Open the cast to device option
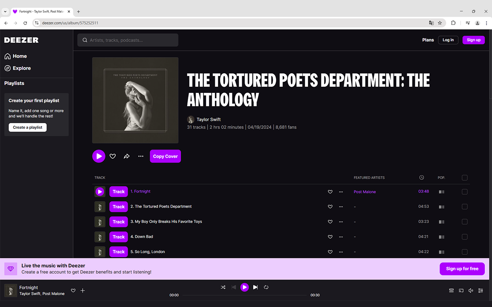 461,290
